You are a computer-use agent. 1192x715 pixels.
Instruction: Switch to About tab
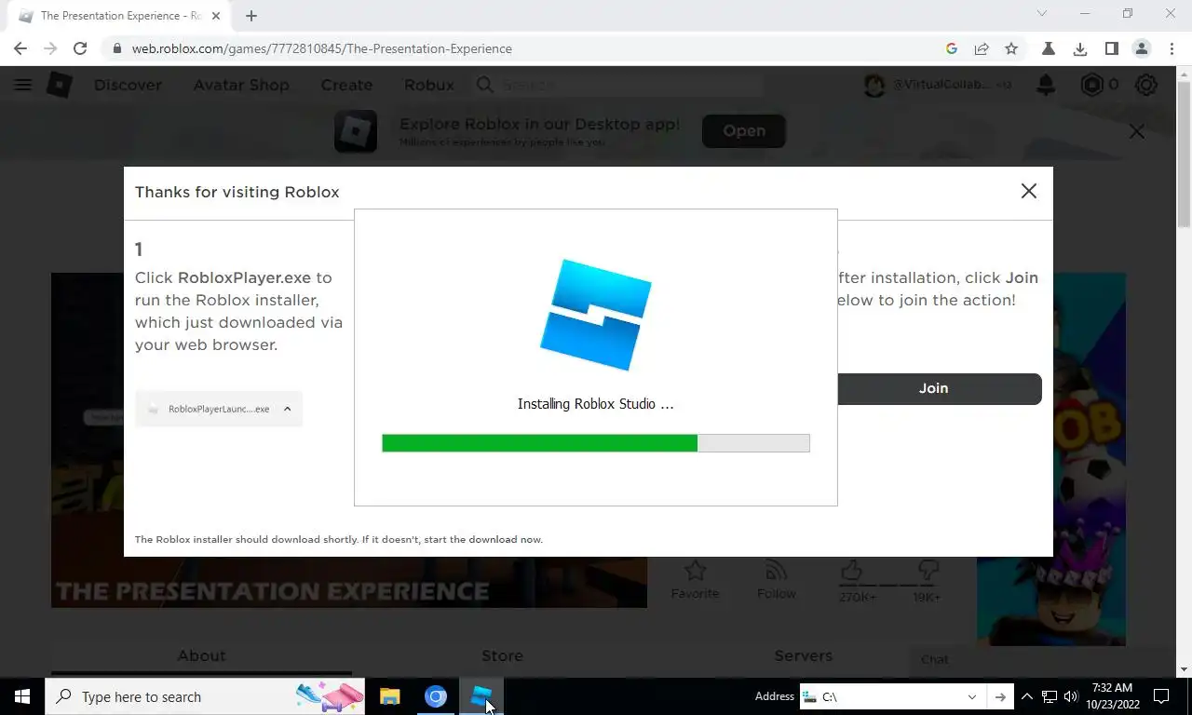point(201,656)
